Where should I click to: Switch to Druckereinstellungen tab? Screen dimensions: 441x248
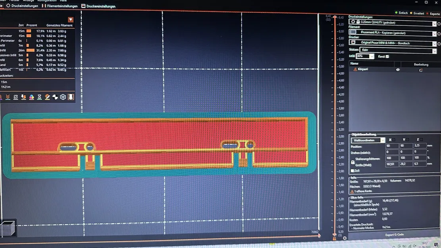pos(98,6)
